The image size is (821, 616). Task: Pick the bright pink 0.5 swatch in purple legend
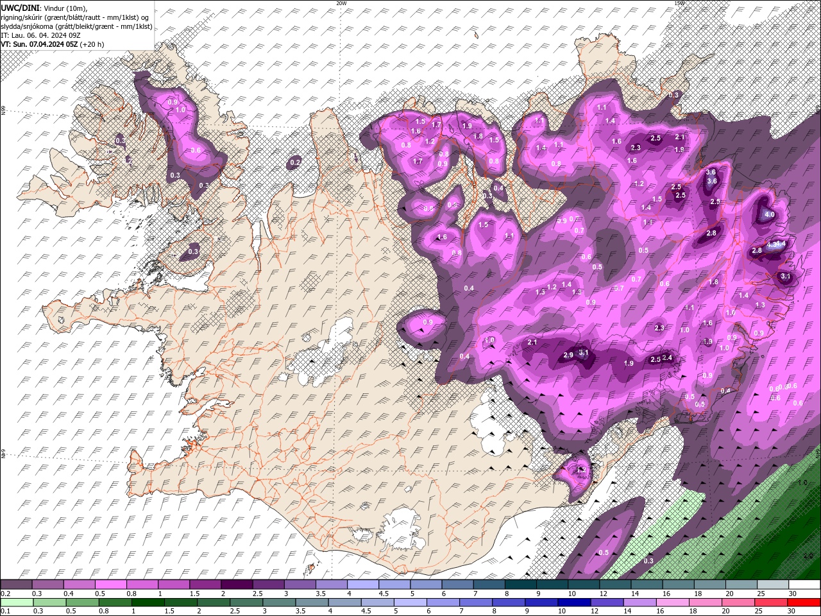coord(110,585)
